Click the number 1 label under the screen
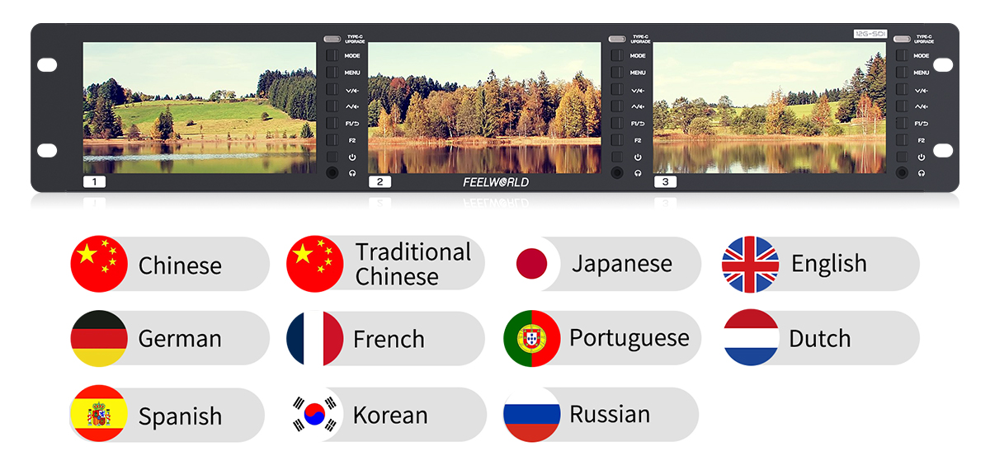The image size is (990, 470). pos(94,181)
